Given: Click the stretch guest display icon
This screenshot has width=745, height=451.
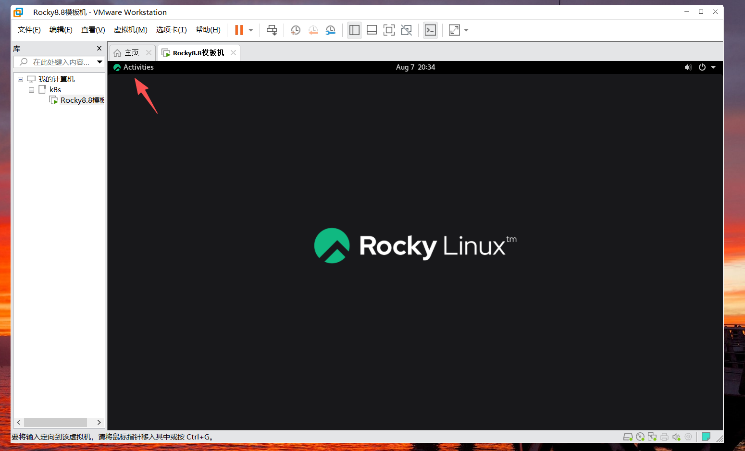Looking at the screenshot, I should pos(454,30).
